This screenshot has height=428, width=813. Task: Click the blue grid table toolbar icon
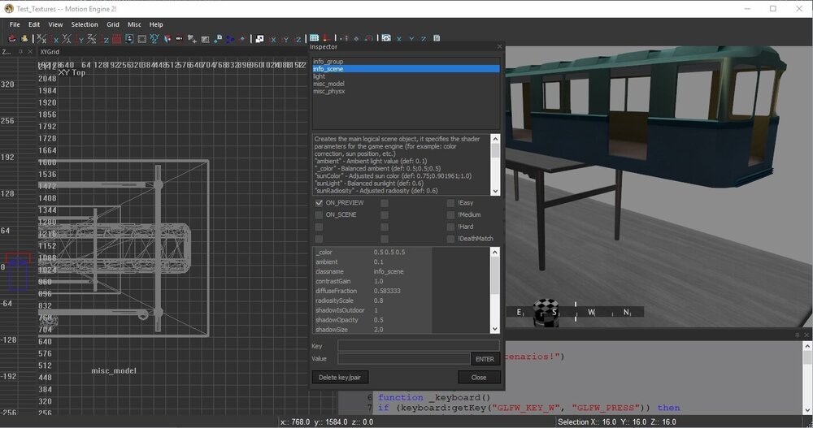tap(314, 38)
